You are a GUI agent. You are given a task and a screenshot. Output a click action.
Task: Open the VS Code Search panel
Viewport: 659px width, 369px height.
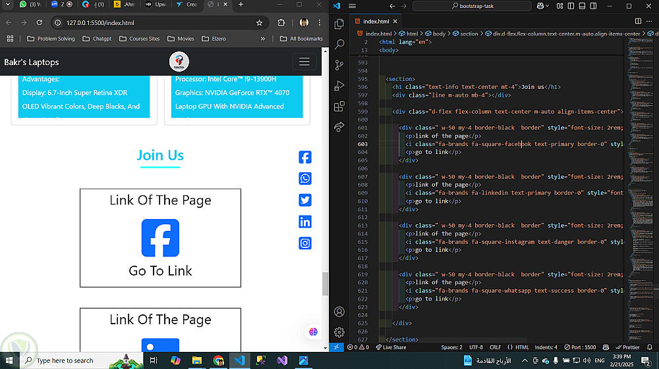[x=339, y=45]
